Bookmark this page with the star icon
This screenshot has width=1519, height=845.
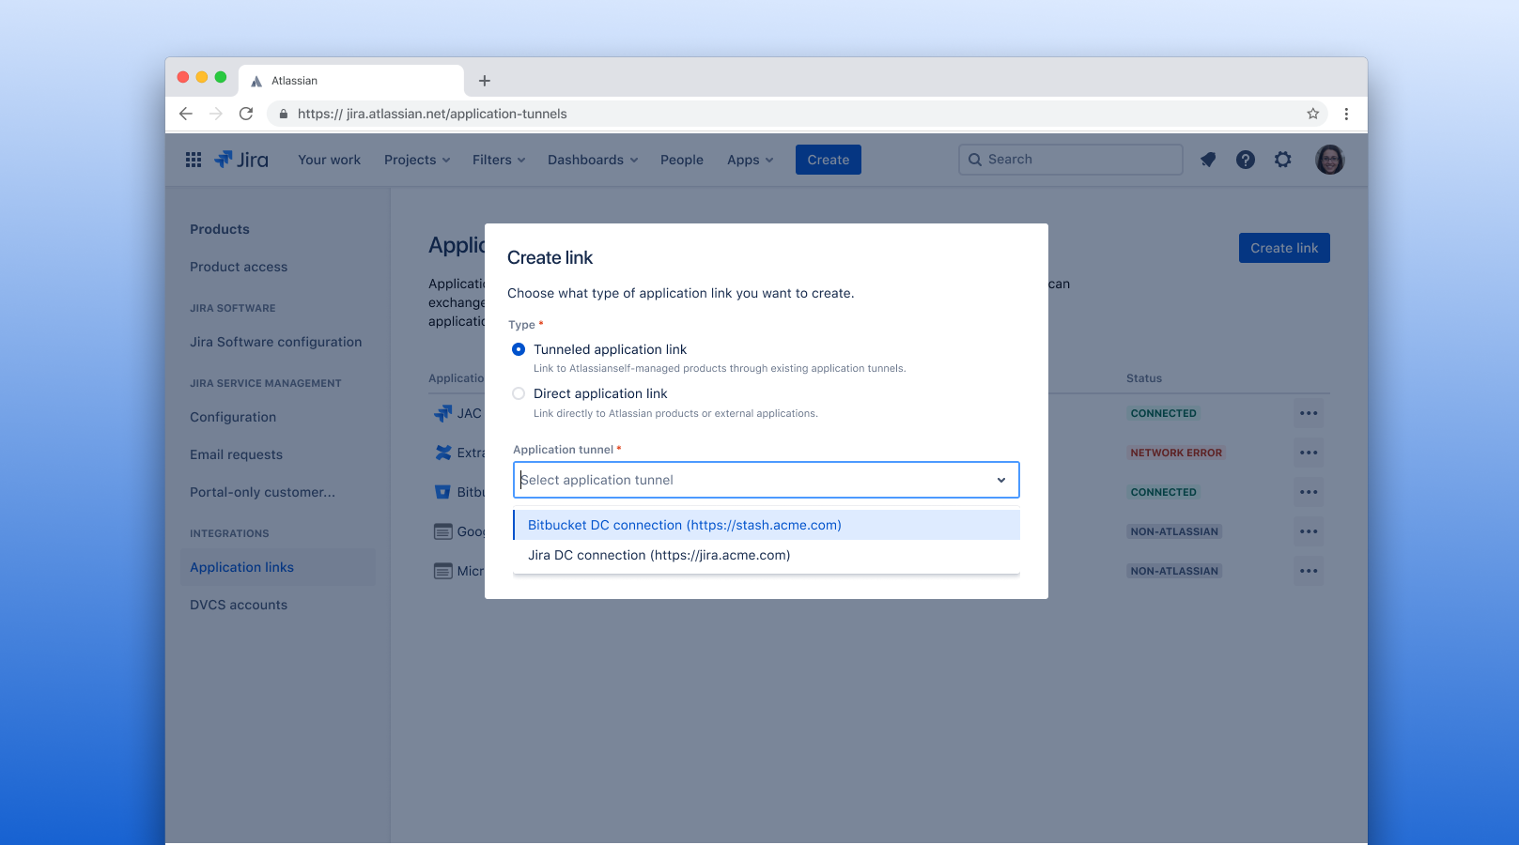point(1313,114)
